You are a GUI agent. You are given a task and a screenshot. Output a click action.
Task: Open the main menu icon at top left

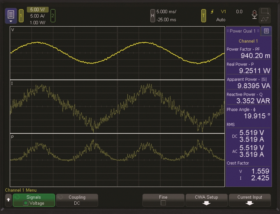pyautogui.click(x=11, y=15)
